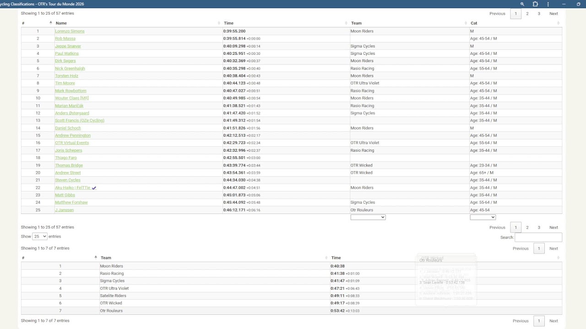
Task: Open rider Joris Schepers link
Action: [x=69, y=150]
